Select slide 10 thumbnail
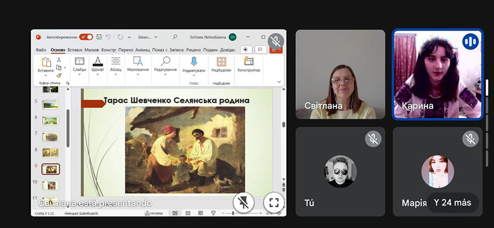 tap(50, 185)
